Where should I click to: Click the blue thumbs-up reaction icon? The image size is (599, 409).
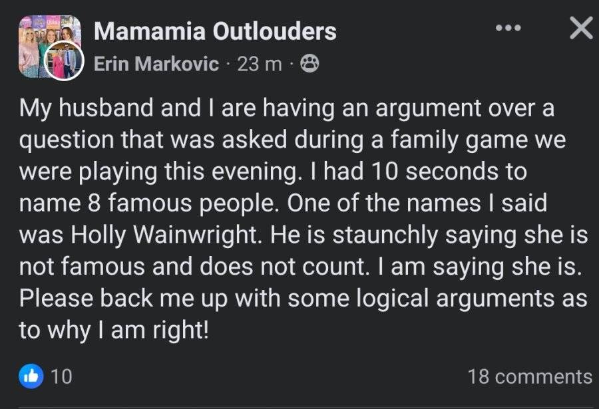[x=31, y=376]
